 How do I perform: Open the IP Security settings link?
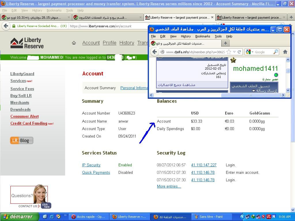91,165
